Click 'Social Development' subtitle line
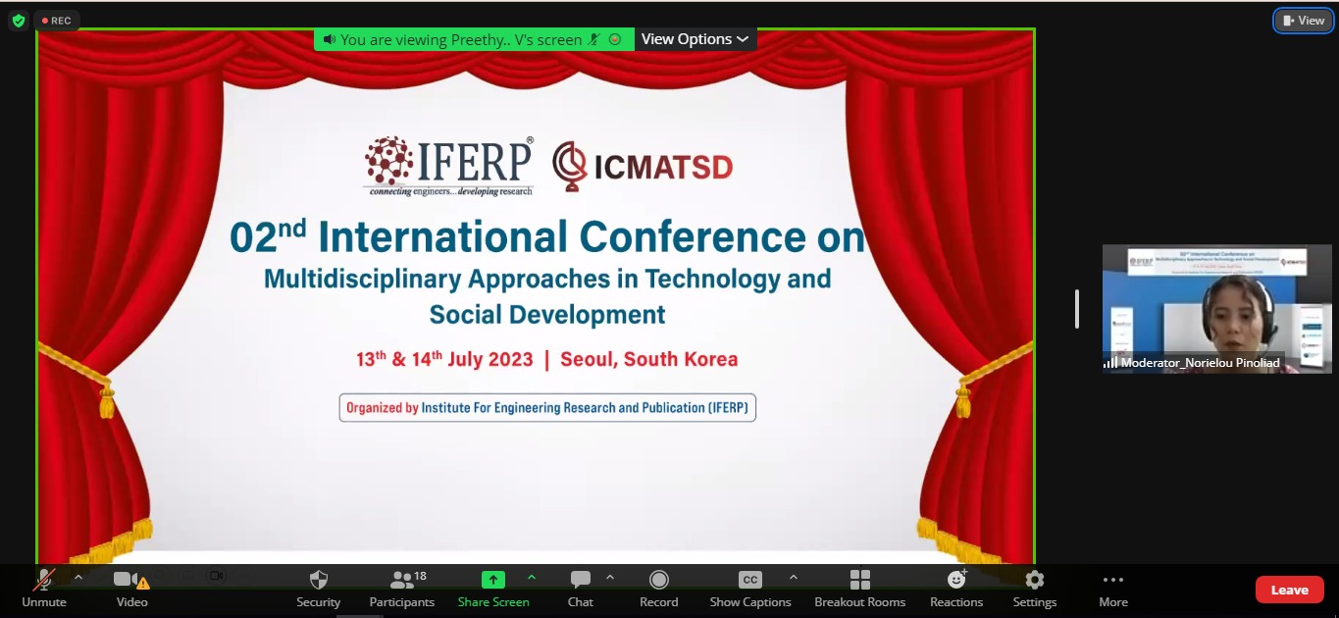Screen dimensions: 1339x618 547,315
